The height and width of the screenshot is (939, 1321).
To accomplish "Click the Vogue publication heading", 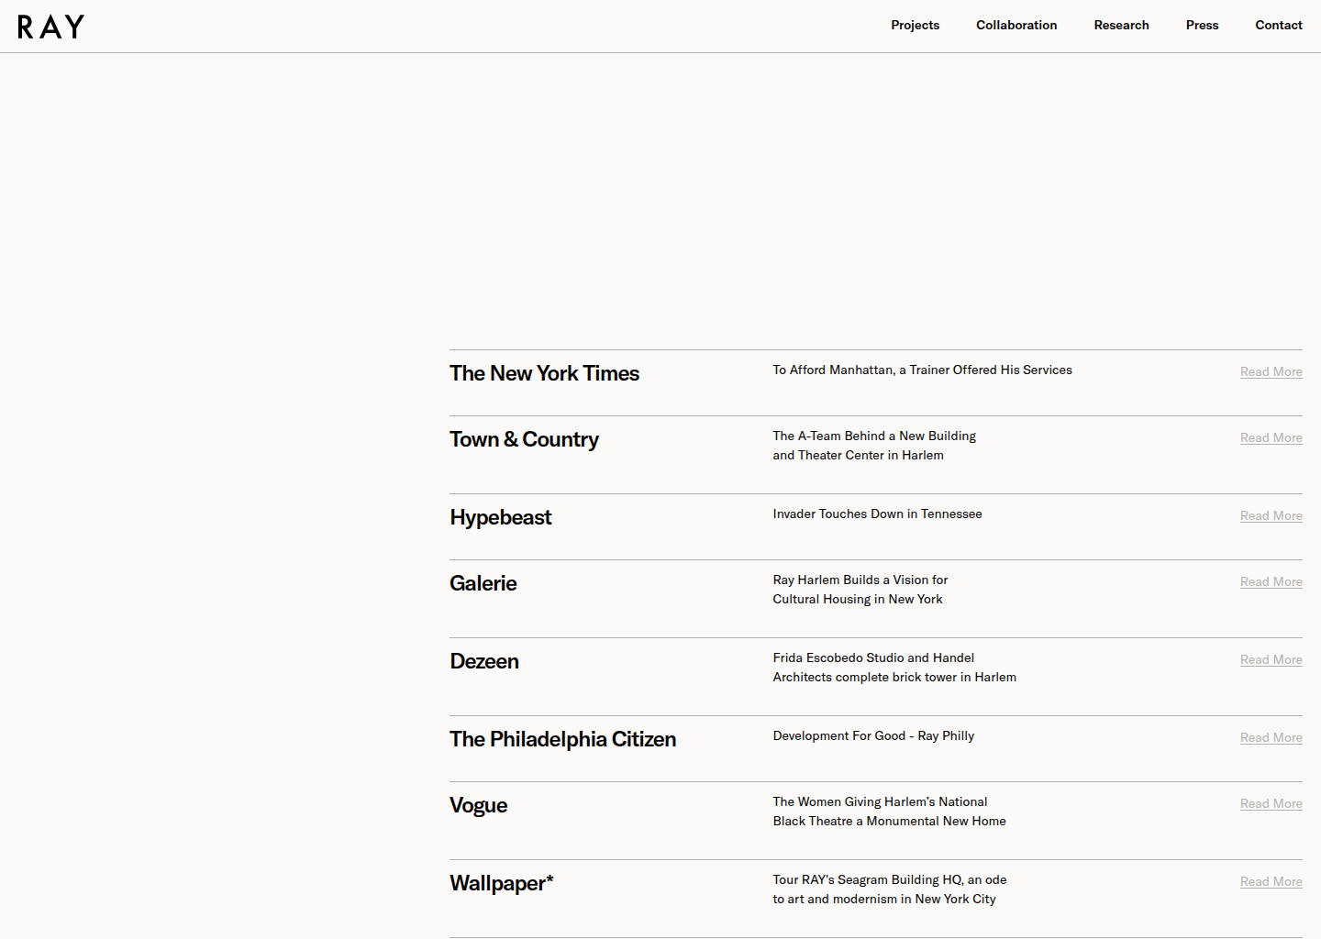I will [x=478, y=806].
